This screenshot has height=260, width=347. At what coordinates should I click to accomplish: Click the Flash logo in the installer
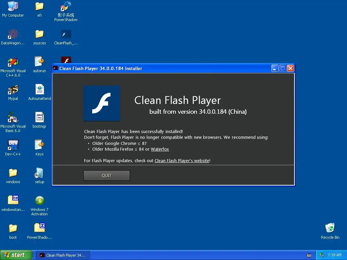(102, 103)
